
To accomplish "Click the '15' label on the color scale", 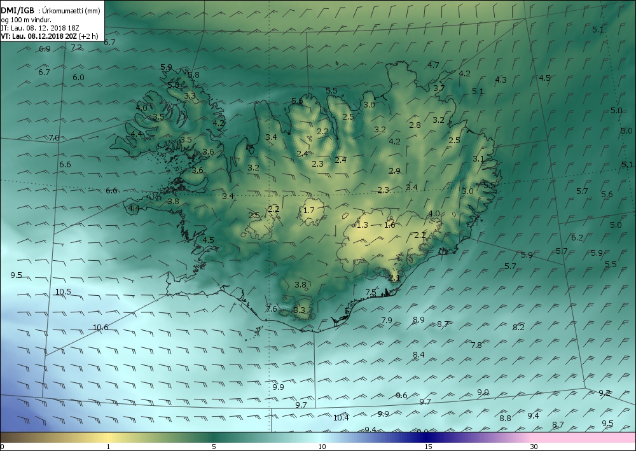I will (x=428, y=447).
